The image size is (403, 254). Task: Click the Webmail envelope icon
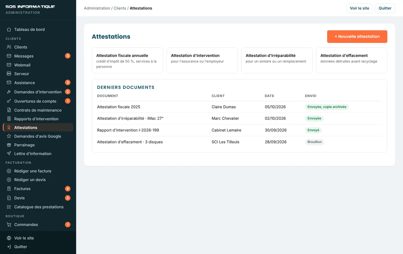pyautogui.click(x=9, y=65)
